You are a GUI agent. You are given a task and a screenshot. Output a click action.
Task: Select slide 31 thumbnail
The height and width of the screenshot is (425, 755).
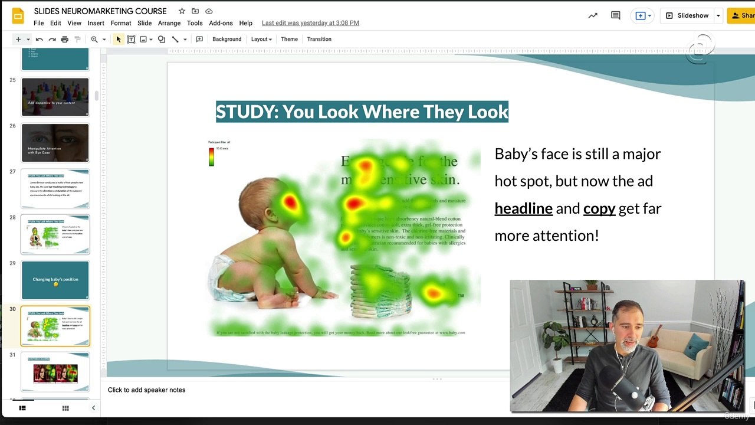[55, 372]
